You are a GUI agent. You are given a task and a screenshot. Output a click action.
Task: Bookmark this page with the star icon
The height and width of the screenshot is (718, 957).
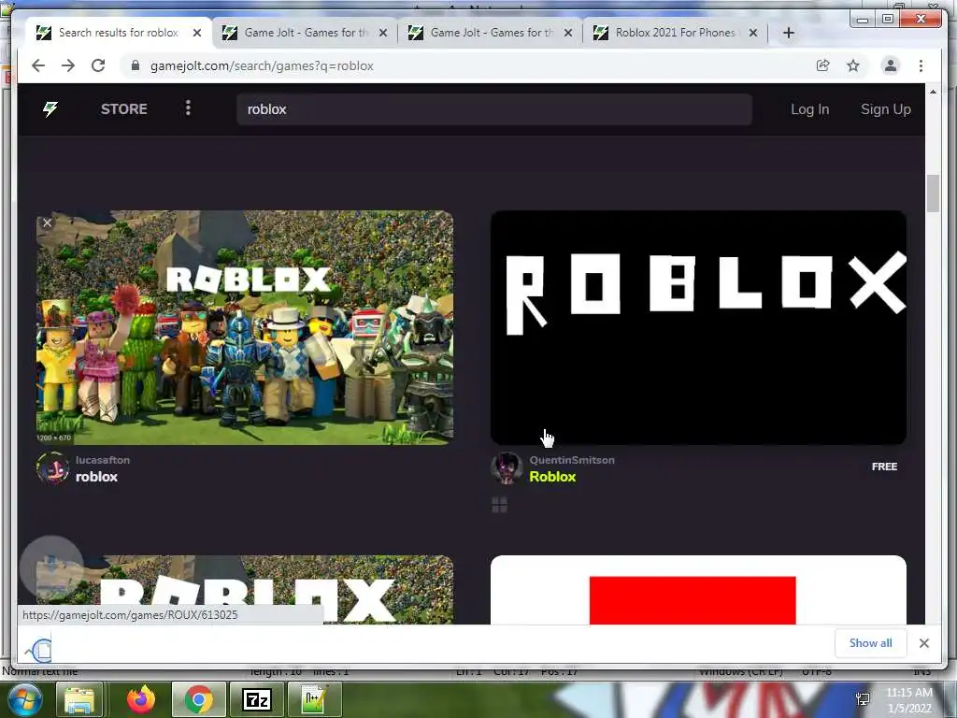coord(852,65)
